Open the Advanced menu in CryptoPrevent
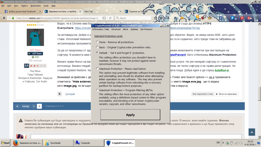 click(116, 29)
